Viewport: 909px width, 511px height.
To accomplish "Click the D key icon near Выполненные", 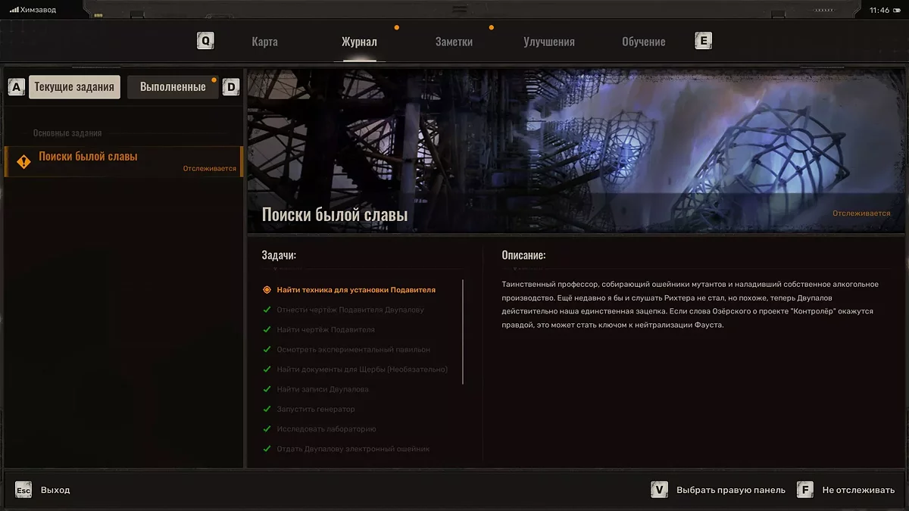I will (x=231, y=87).
